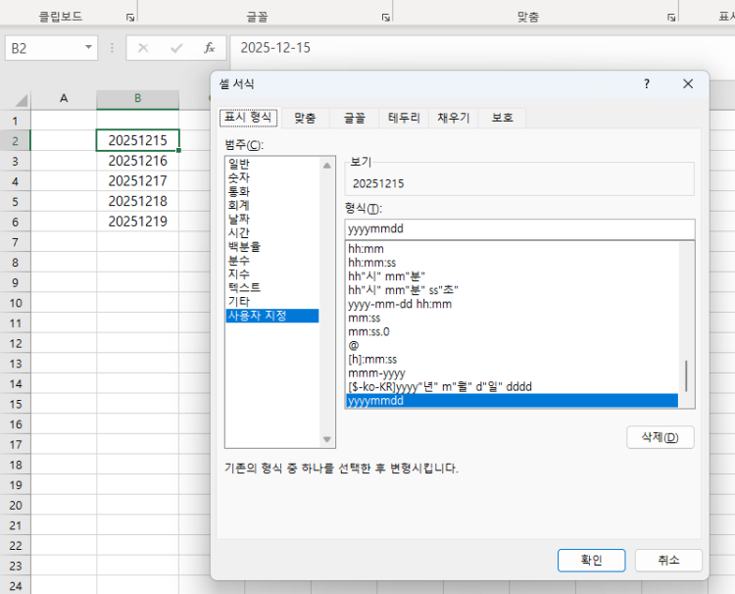The width and height of the screenshot is (735, 594).
Task: Click the category list scroll down arrow
Action: click(x=327, y=439)
